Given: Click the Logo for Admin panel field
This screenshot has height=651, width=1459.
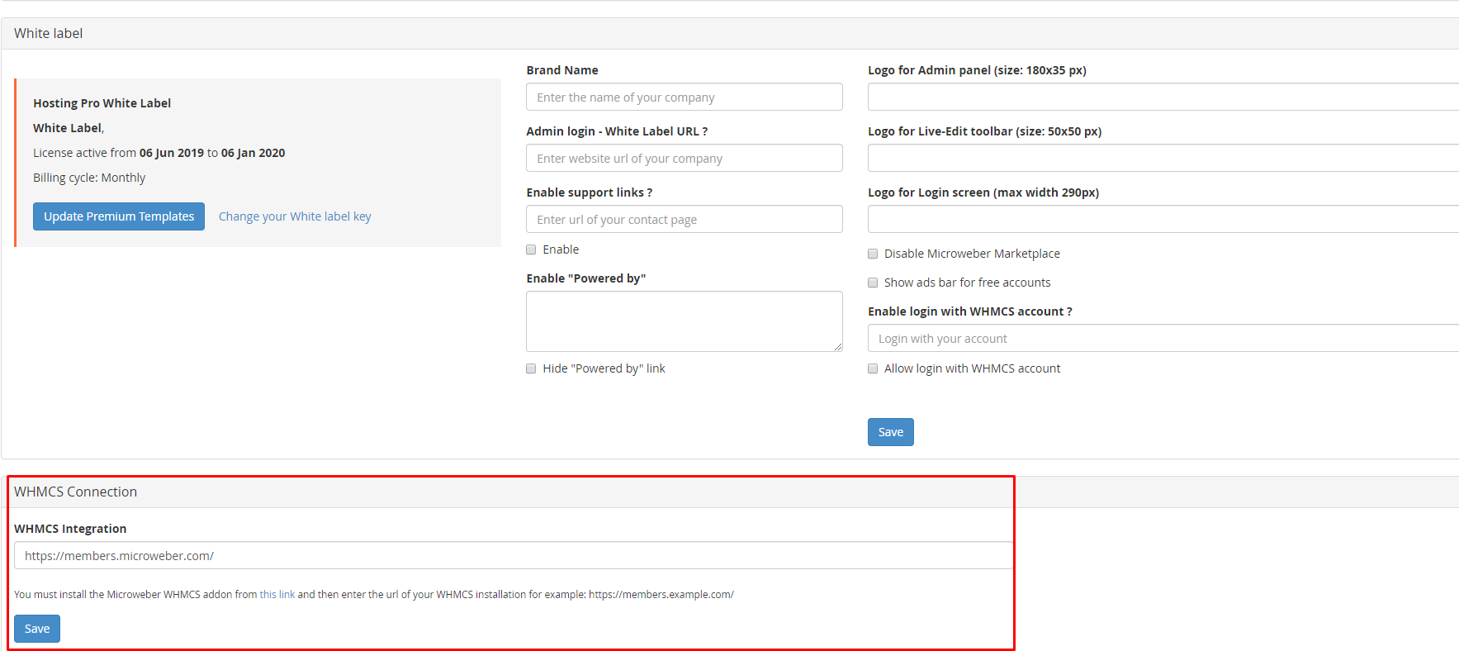Looking at the screenshot, I should point(1163,97).
